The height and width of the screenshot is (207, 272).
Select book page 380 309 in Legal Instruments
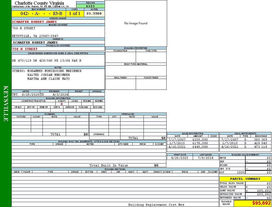pos(261,139)
